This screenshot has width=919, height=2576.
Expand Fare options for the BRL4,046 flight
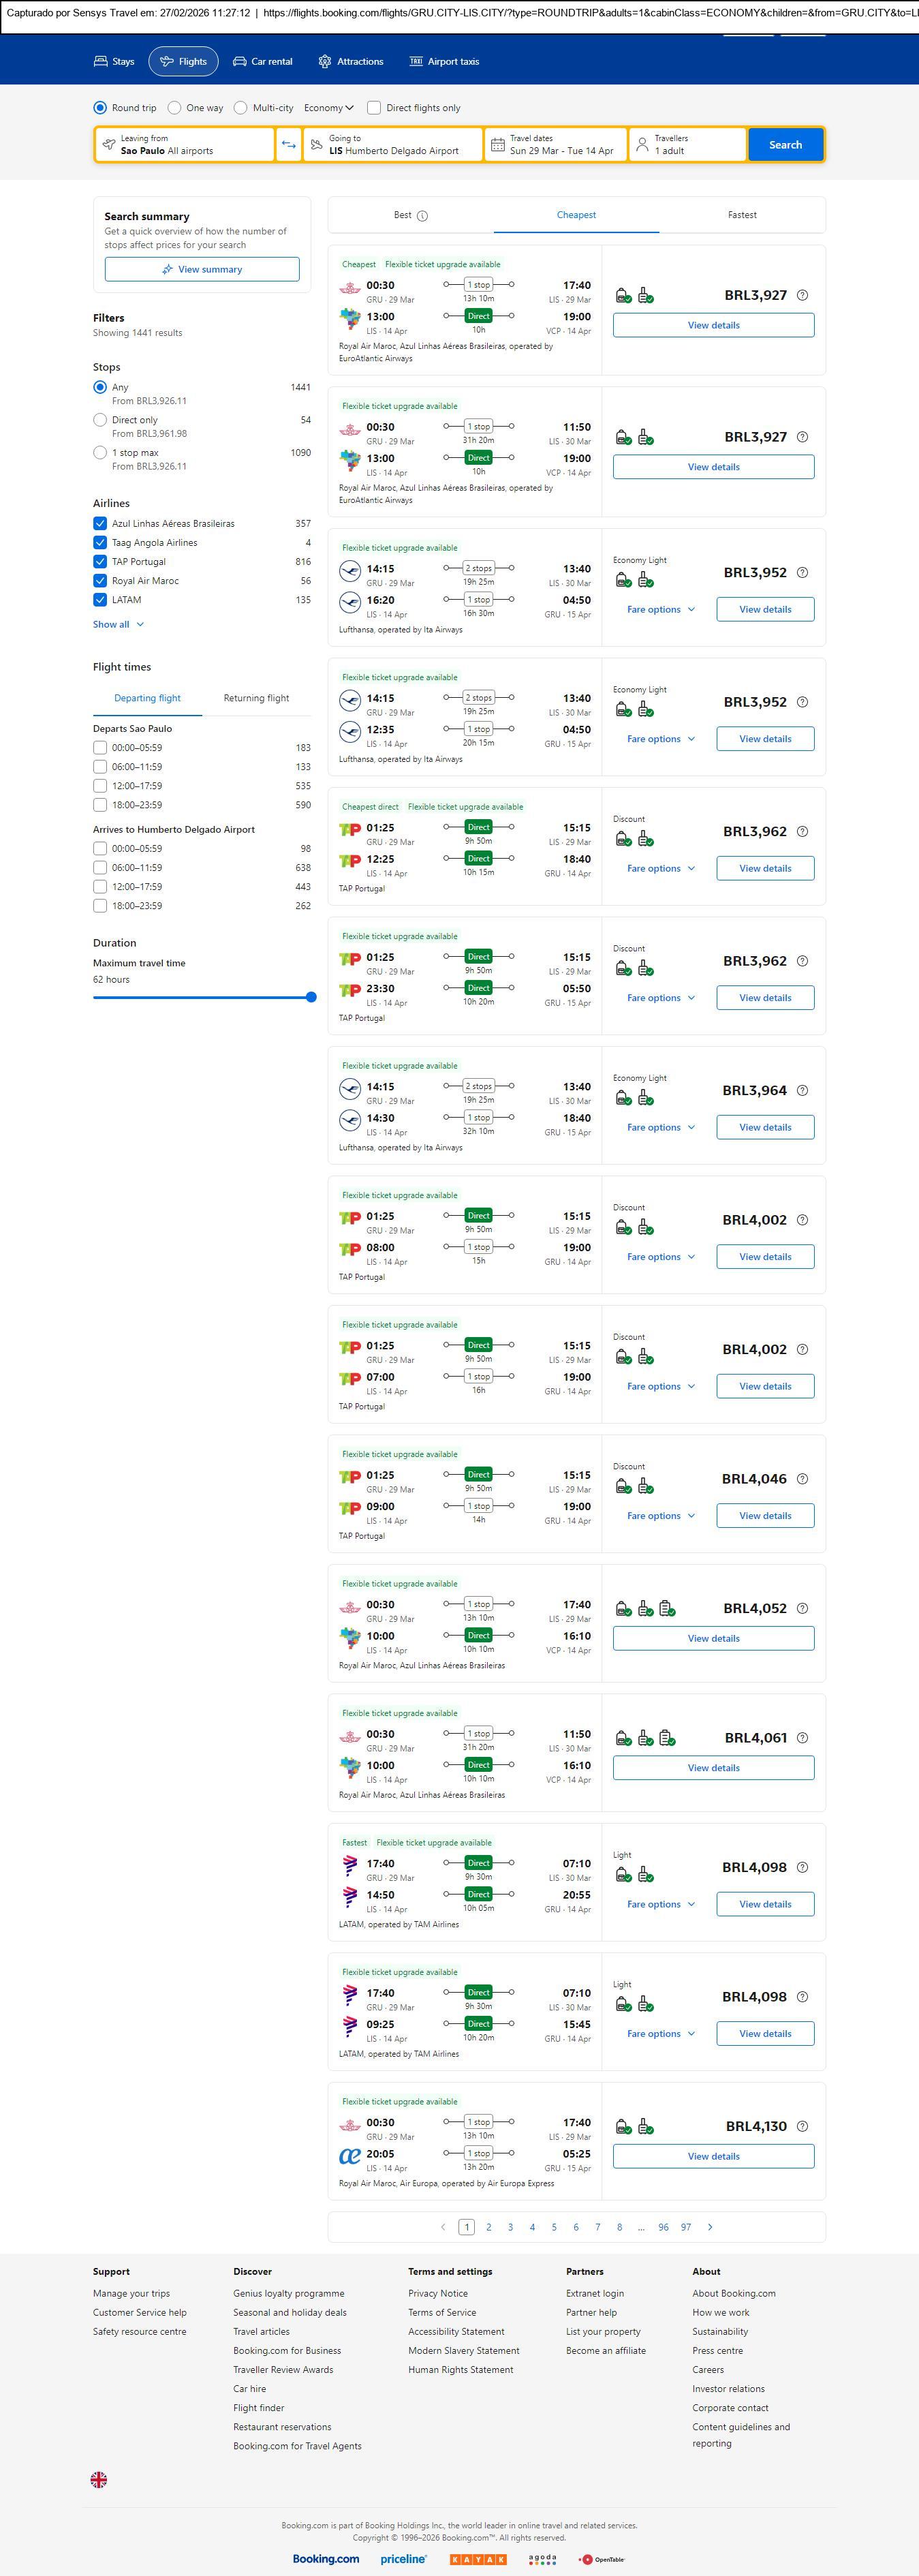(x=660, y=1516)
